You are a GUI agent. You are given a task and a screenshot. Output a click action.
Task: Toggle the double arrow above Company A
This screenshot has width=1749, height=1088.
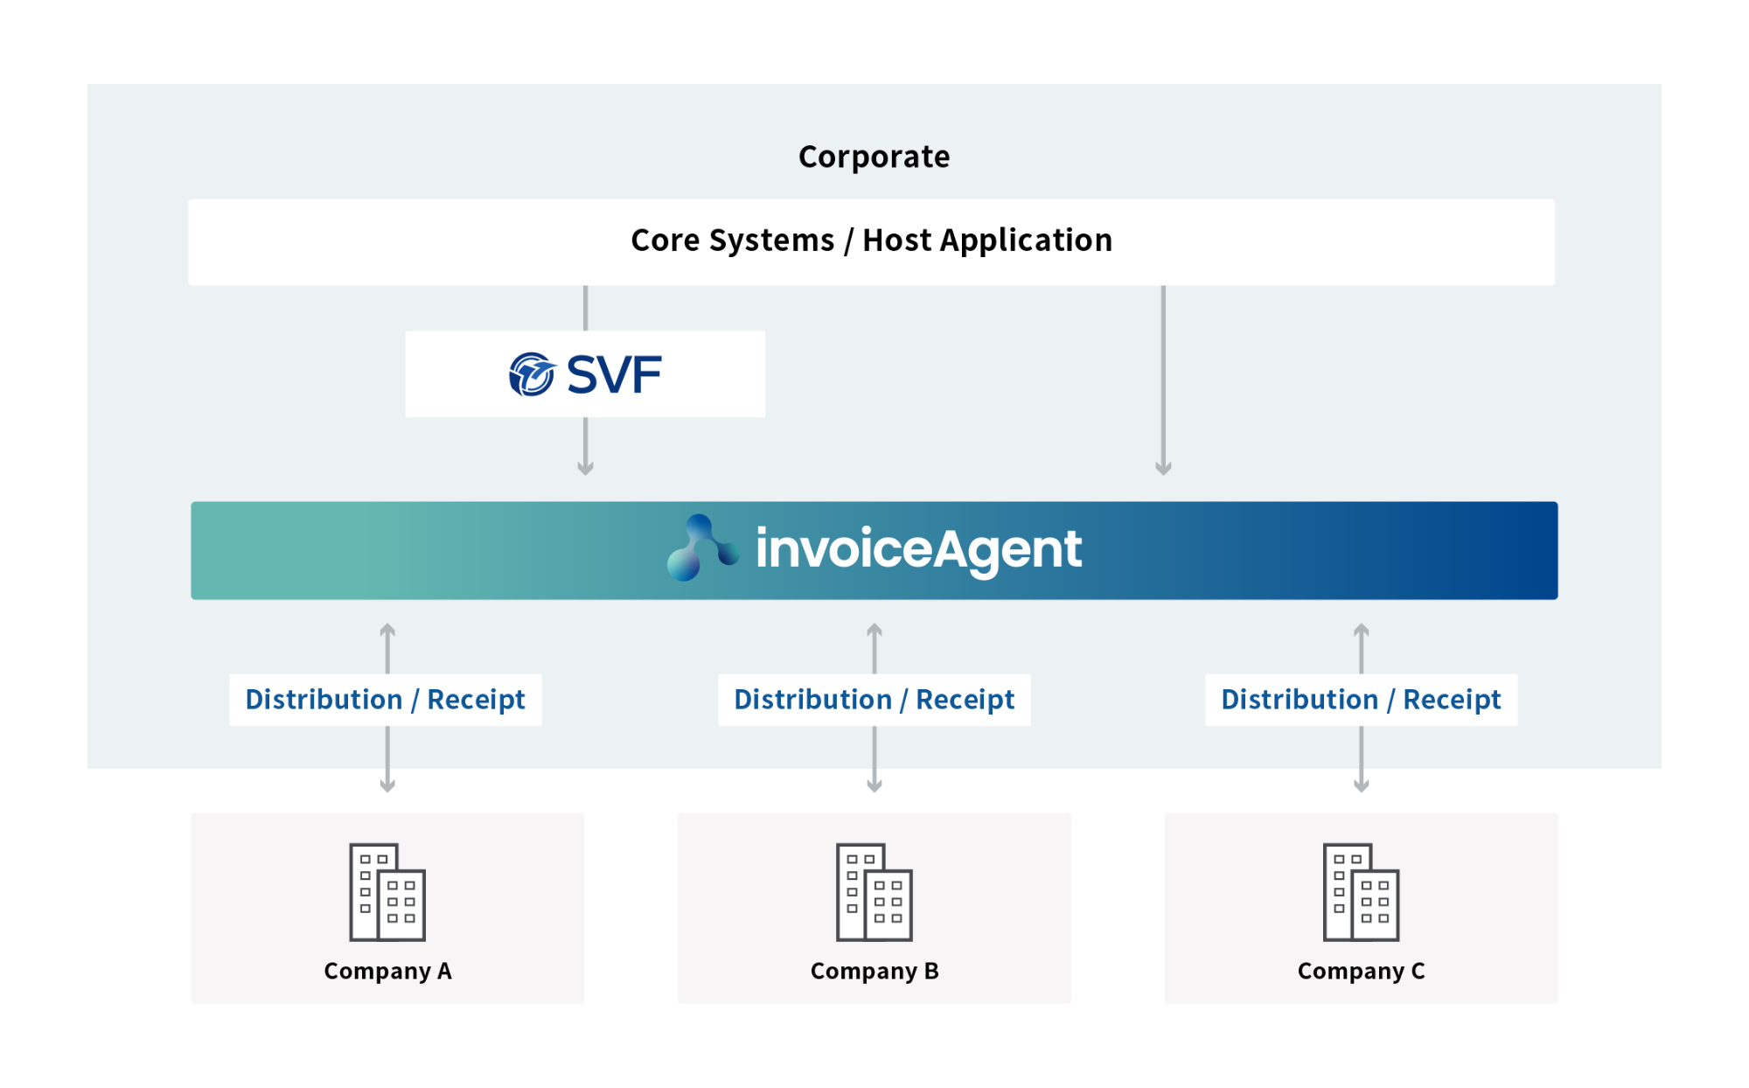point(387,647)
